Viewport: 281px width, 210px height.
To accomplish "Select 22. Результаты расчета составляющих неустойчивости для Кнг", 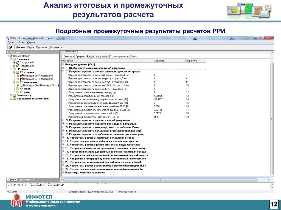I will click(x=105, y=169).
